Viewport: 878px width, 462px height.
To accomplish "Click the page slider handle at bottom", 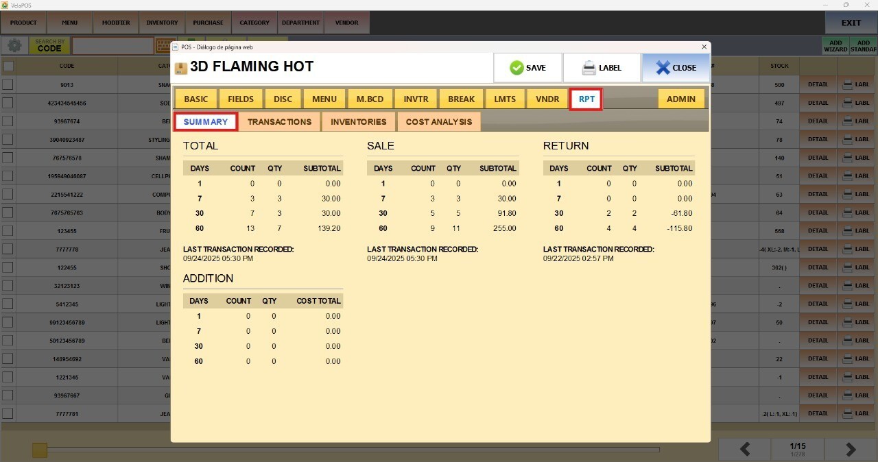I will coord(40,450).
